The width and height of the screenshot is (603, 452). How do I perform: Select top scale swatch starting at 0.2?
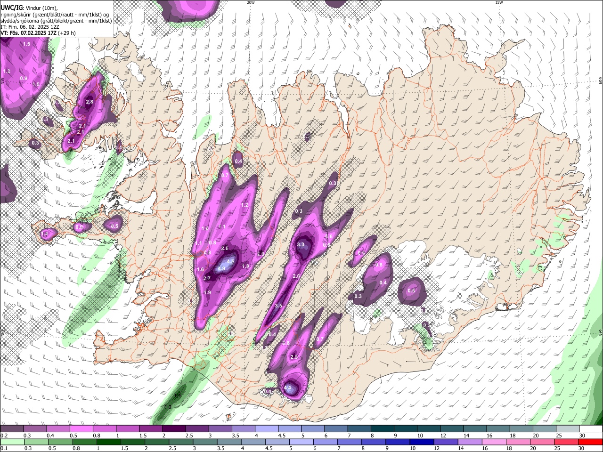tap(11, 429)
